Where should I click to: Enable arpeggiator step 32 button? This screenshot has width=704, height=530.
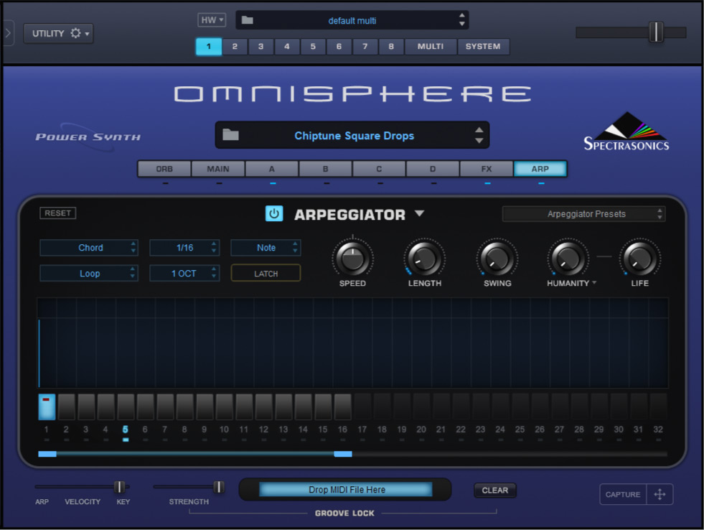(658, 406)
